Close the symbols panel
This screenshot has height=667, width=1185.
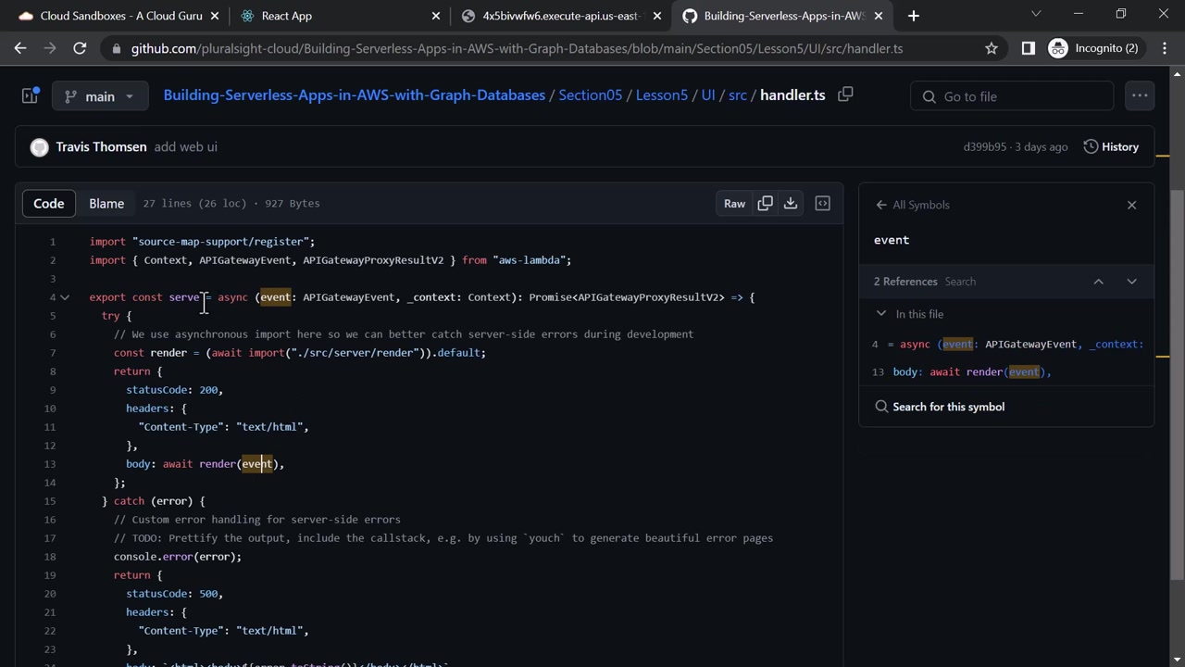[1131, 205]
